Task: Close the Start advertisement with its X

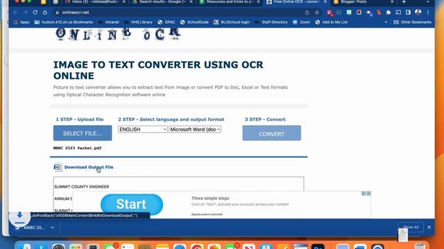Action: point(368,194)
